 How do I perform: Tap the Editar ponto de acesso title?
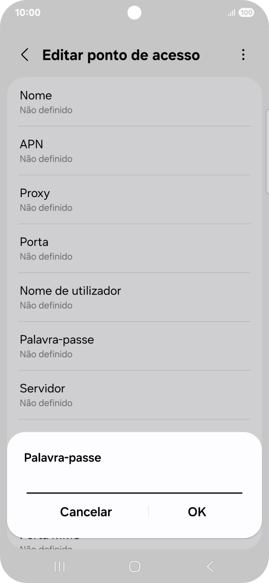[120, 55]
